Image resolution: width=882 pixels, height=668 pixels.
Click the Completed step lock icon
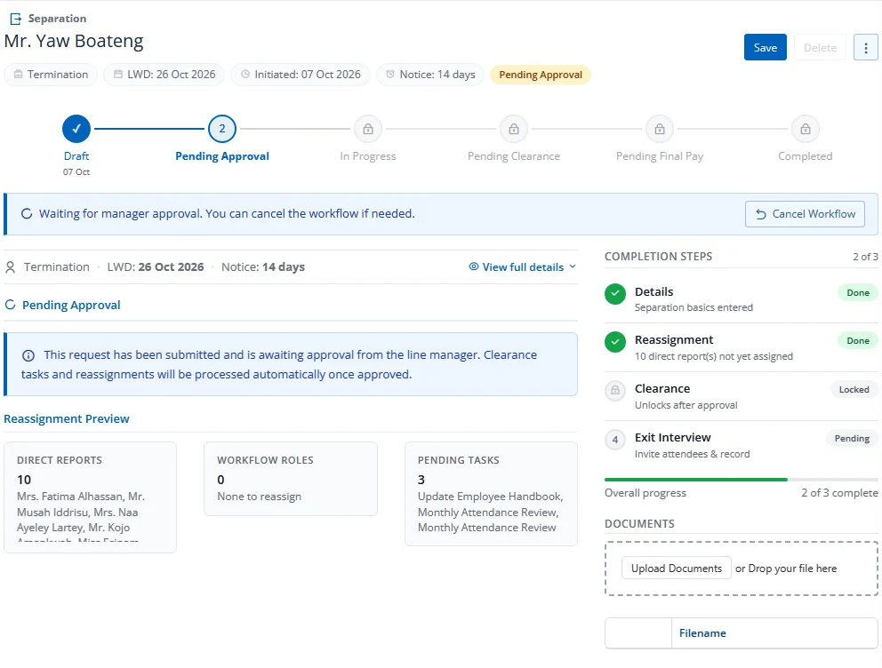click(806, 129)
